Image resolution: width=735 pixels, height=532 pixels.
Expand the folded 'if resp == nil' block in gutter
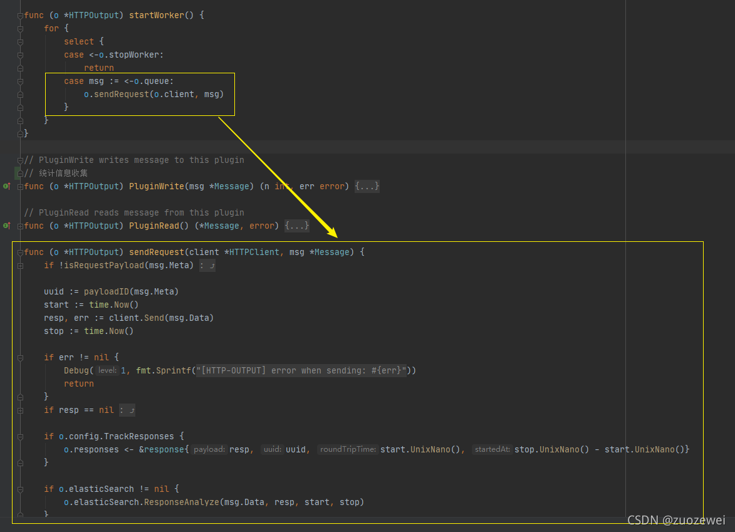tap(20, 410)
